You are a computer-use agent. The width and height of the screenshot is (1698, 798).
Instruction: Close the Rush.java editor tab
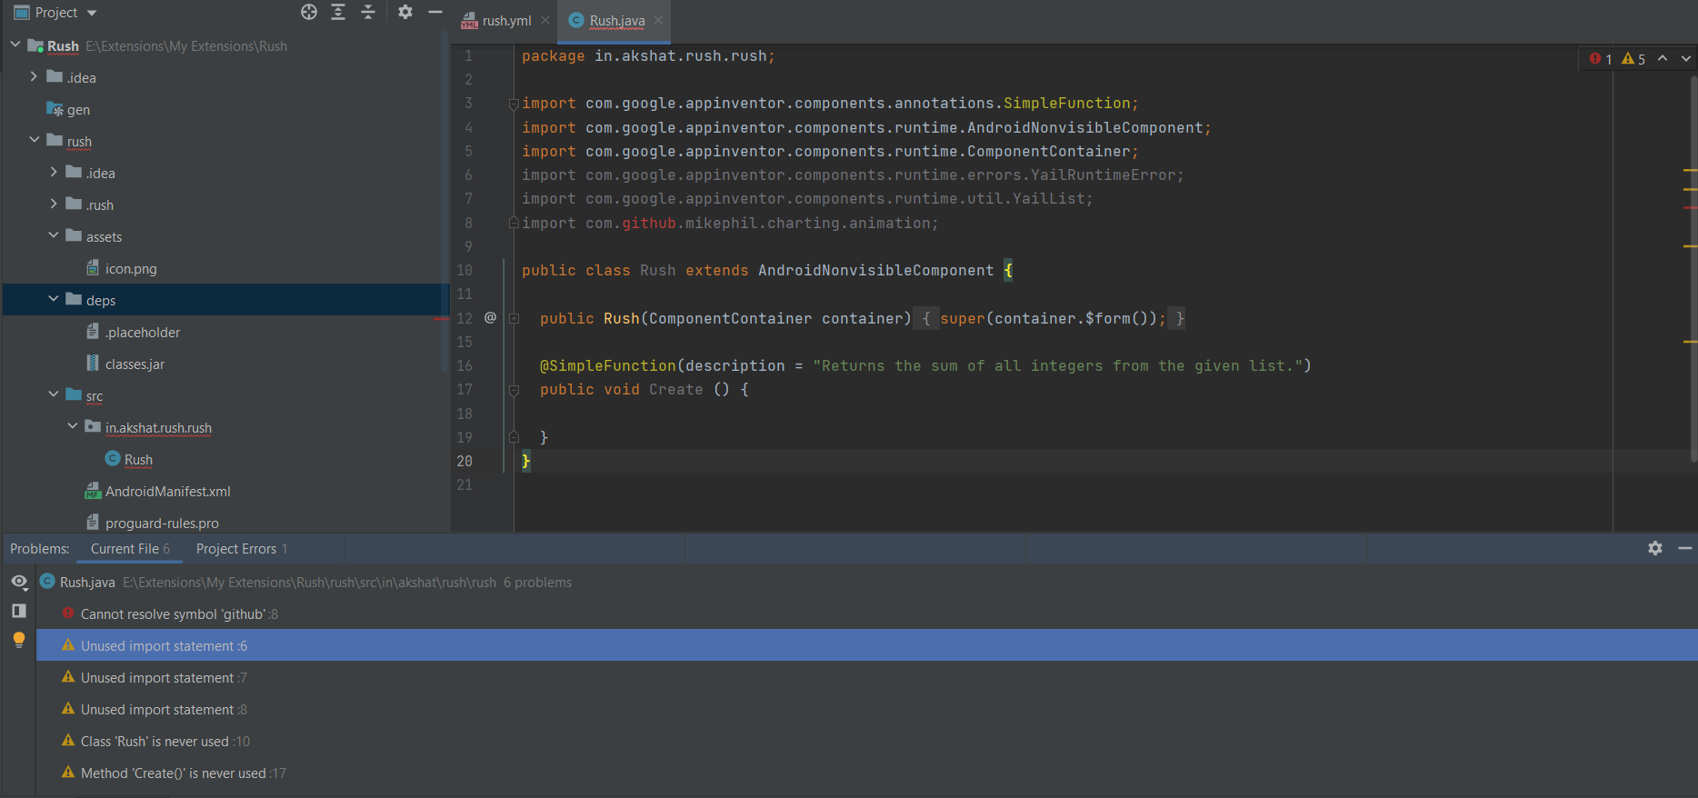point(658,20)
